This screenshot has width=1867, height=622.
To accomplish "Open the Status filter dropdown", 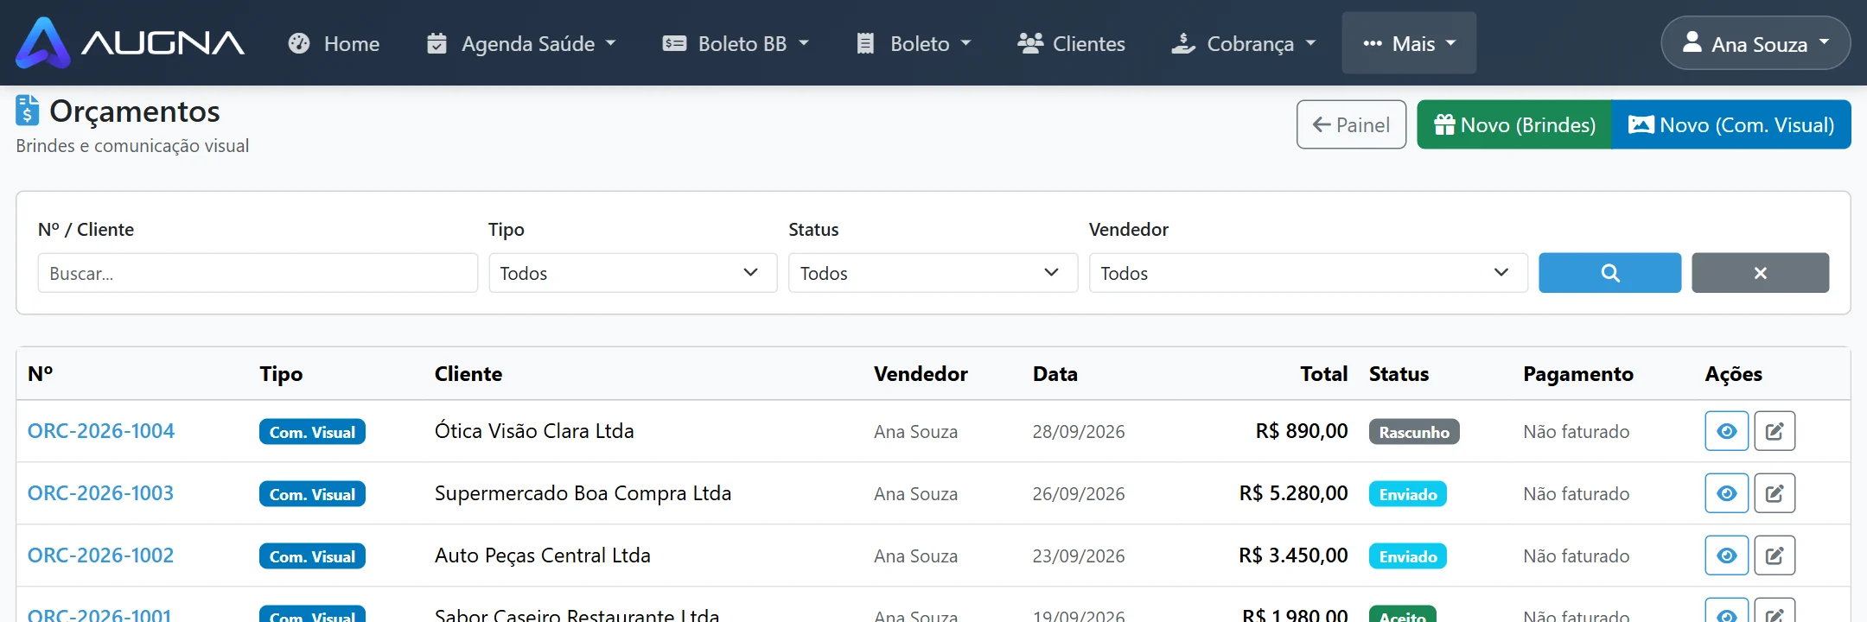I will tap(933, 273).
